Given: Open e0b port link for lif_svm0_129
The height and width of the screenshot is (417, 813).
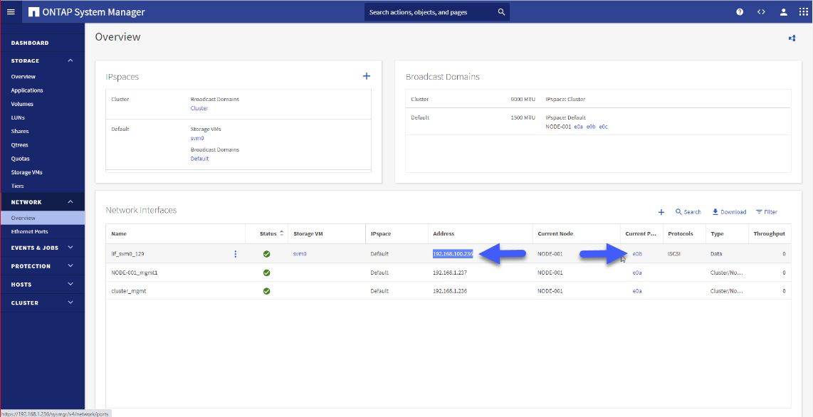Looking at the screenshot, I should (x=637, y=254).
